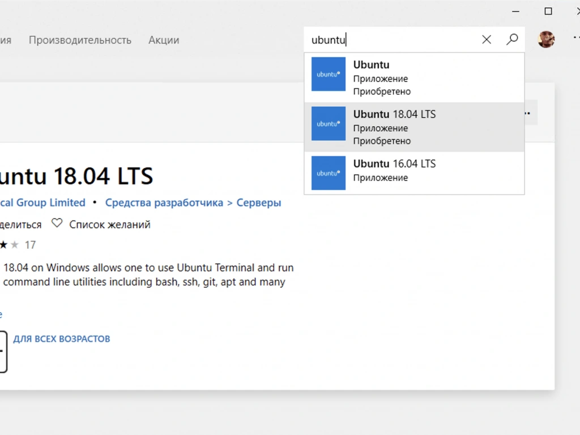This screenshot has height=435, width=580.
Task: Open ДЛЯ ВСЕХ ВОЗРАСТОВ rating link
Action: [x=62, y=339]
